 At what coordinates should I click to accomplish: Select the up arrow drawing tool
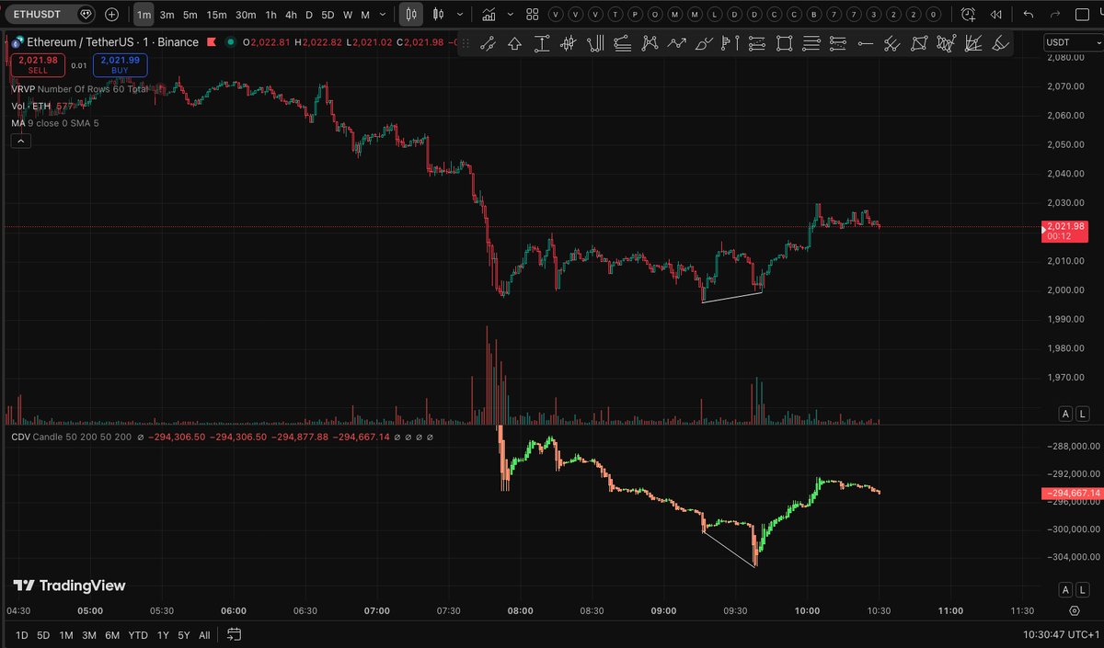[x=514, y=43]
